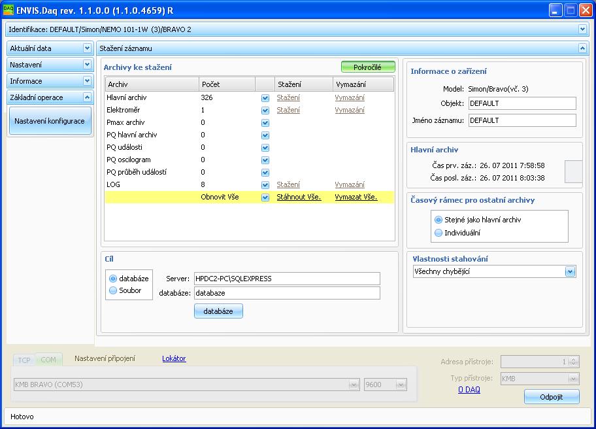Click the Nastavení připojení label
Image resolution: width=596 pixels, height=429 pixels.
(x=105, y=358)
